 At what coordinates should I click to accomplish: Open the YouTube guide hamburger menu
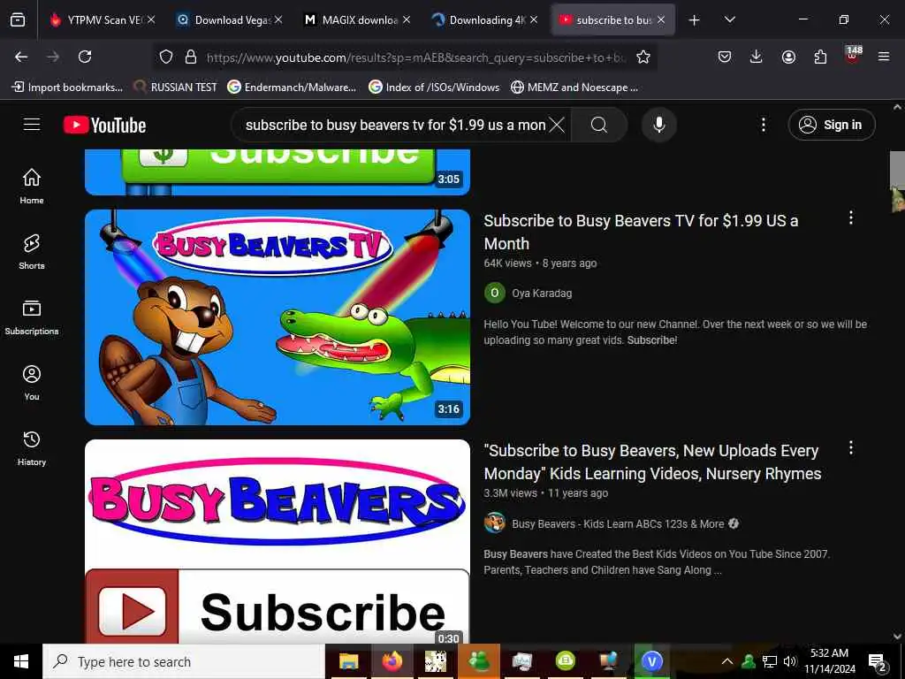click(x=32, y=125)
